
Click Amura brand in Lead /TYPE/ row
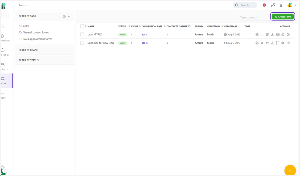[199, 34]
